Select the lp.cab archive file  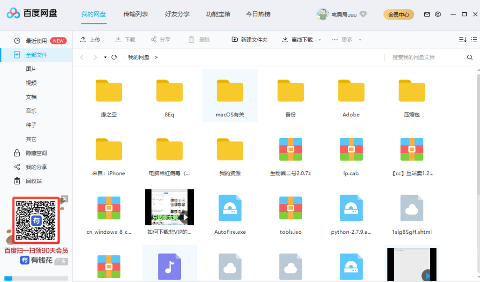(x=351, y=149)
